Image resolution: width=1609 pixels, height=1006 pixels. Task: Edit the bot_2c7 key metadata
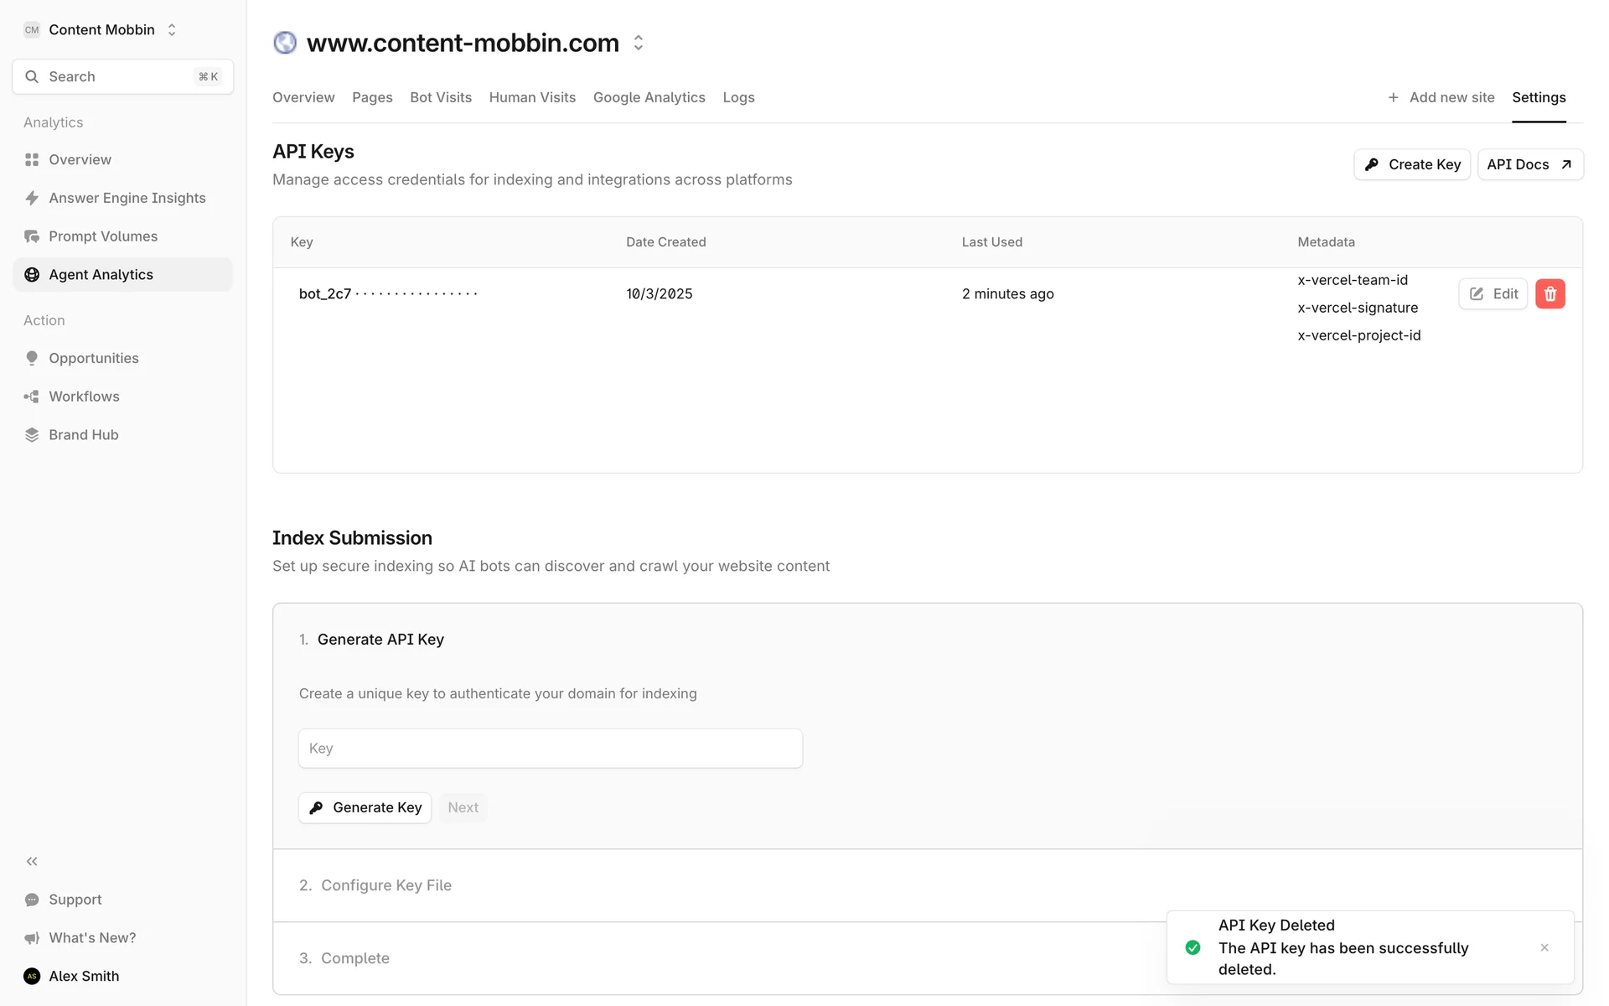point(1493,293)
